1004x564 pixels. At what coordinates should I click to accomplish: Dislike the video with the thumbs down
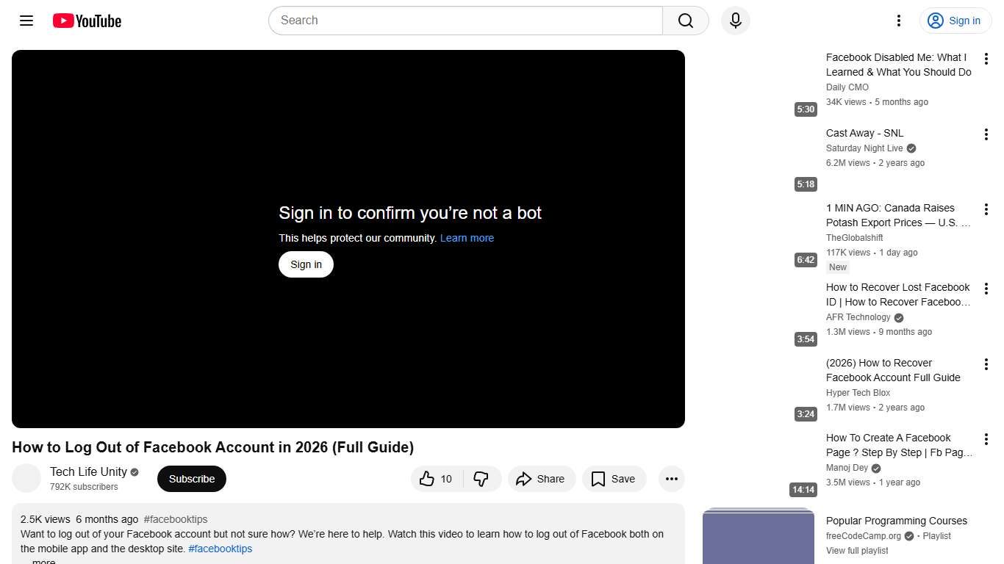point(482,478)
